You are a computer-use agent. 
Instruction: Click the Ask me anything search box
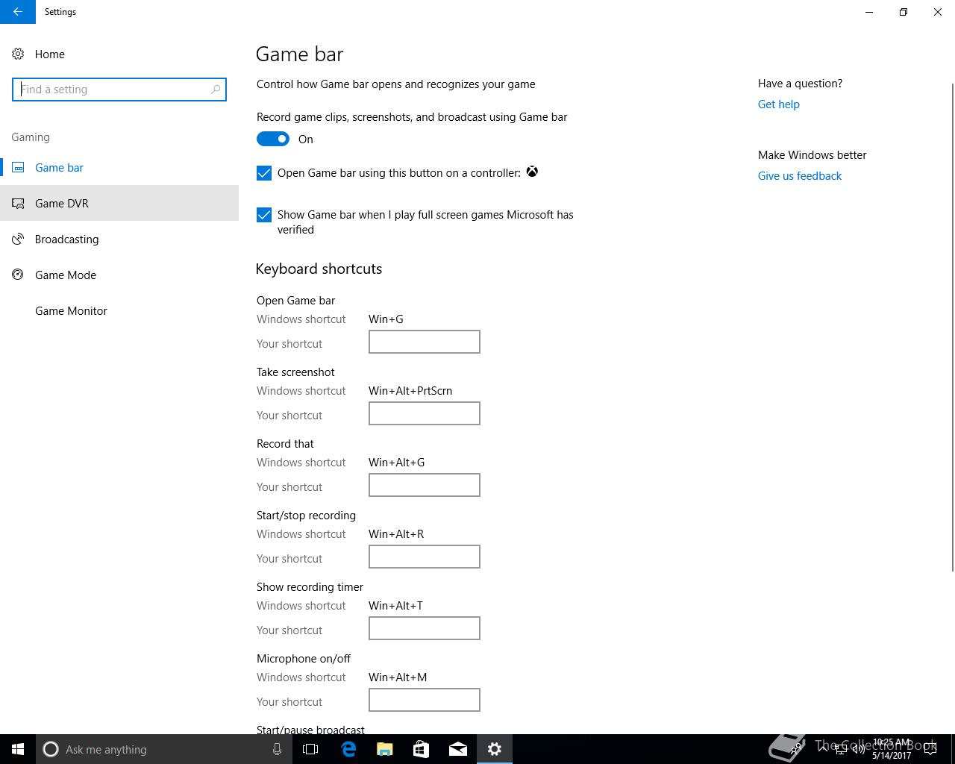[164, 749]
